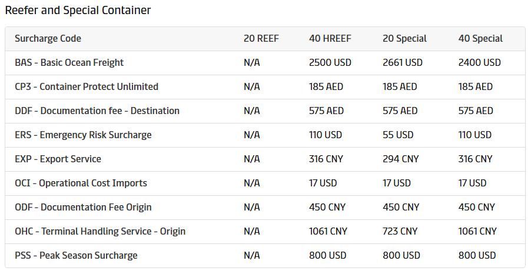Click DDF - Documentation fee - Destination label

click(97, 111)
